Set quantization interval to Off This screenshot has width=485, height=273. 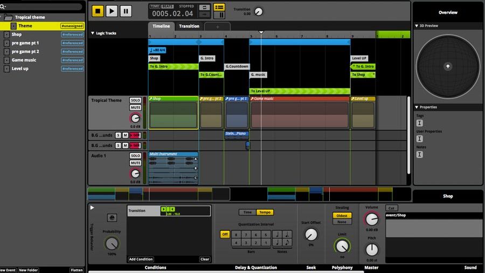[x=225, y=234]
